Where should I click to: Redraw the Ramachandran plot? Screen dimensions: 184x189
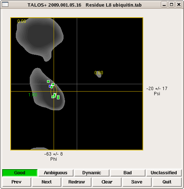(x=77, y=182)
